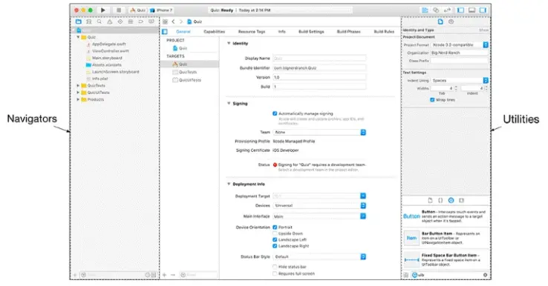Open the Project Format dropdown
Screen dimensions: 548x286
[x=460, y=44]
